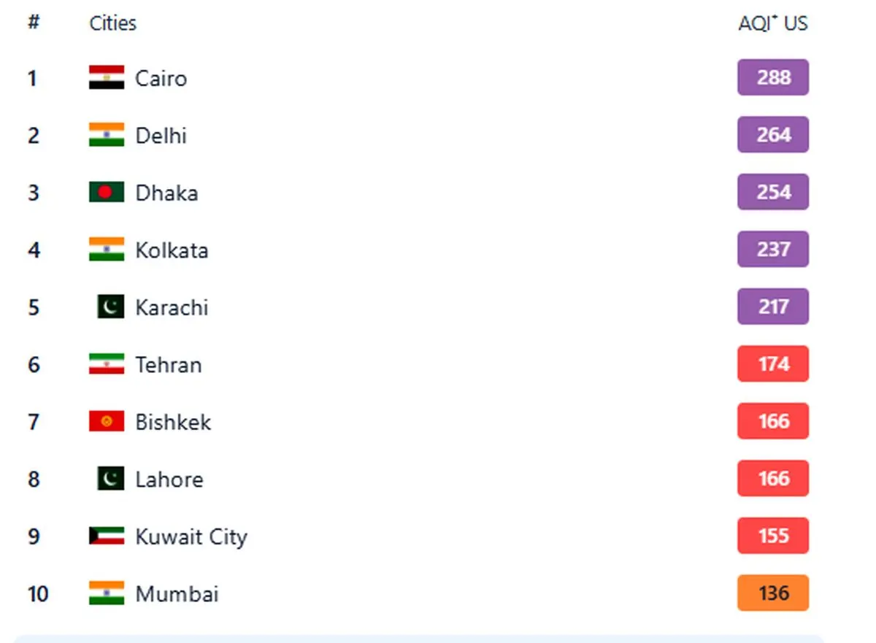Image resolution: width=876 pixels, height=643 pixels.
Task: Click the Bangladesh flag beside Dhaka
Action: 107,192
